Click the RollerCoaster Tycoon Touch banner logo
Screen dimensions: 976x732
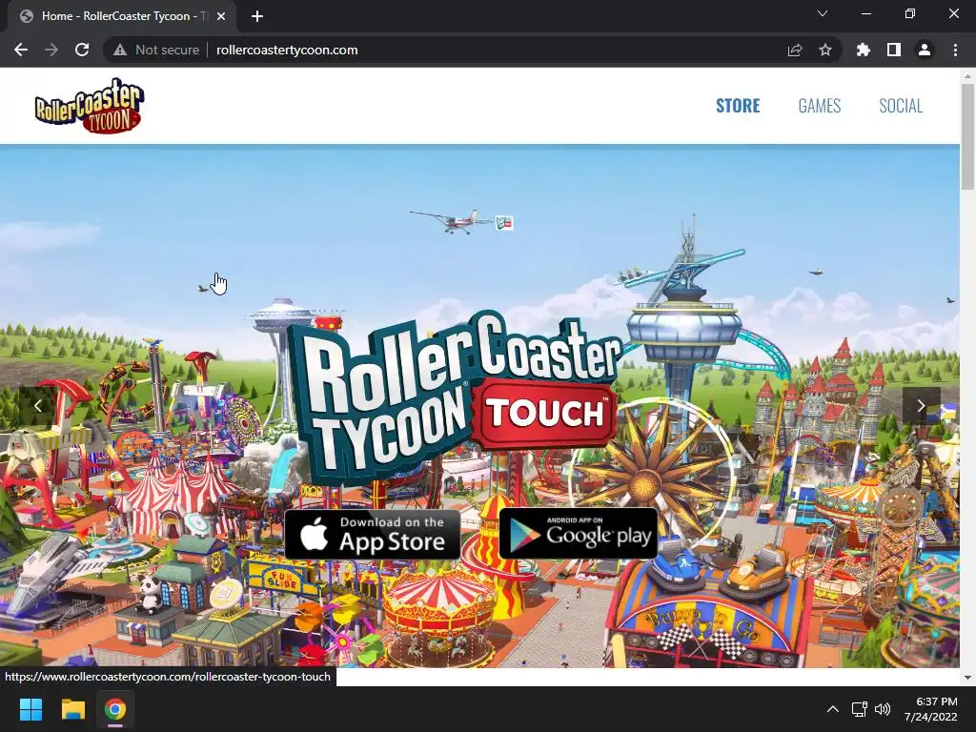457,398
